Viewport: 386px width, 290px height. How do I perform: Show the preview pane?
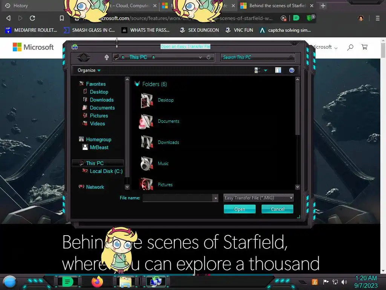tap(278, 70)
